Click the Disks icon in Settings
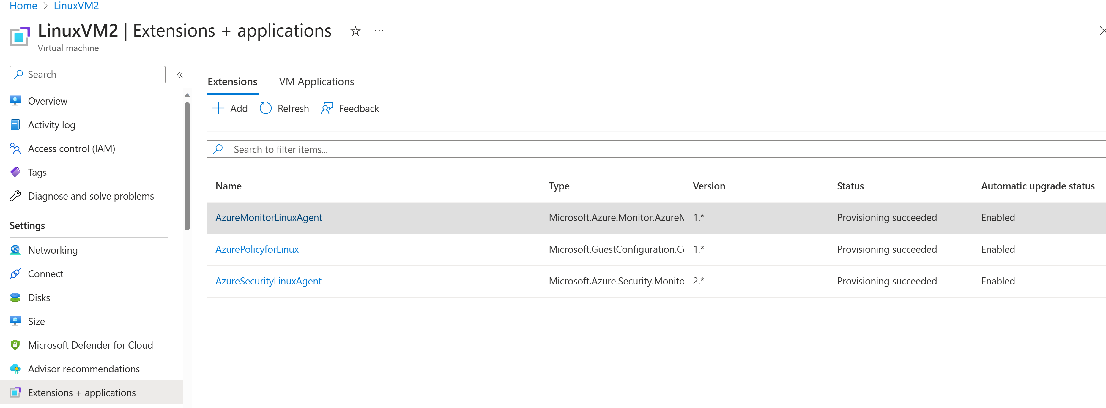The image size is (1106, 408). (x=15, y=297)
